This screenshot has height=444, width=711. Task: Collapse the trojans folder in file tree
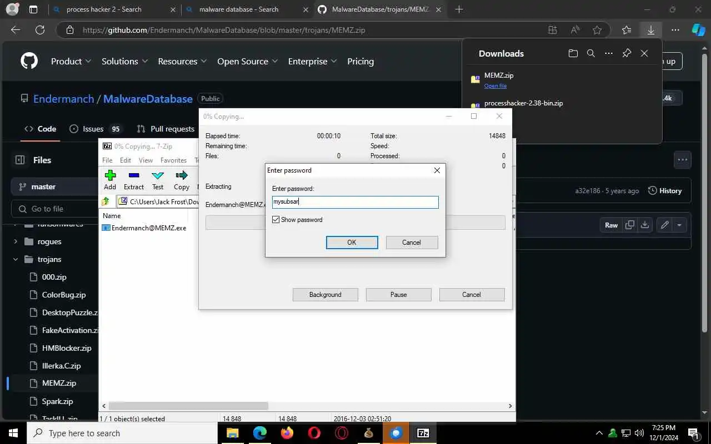point(16,259)
